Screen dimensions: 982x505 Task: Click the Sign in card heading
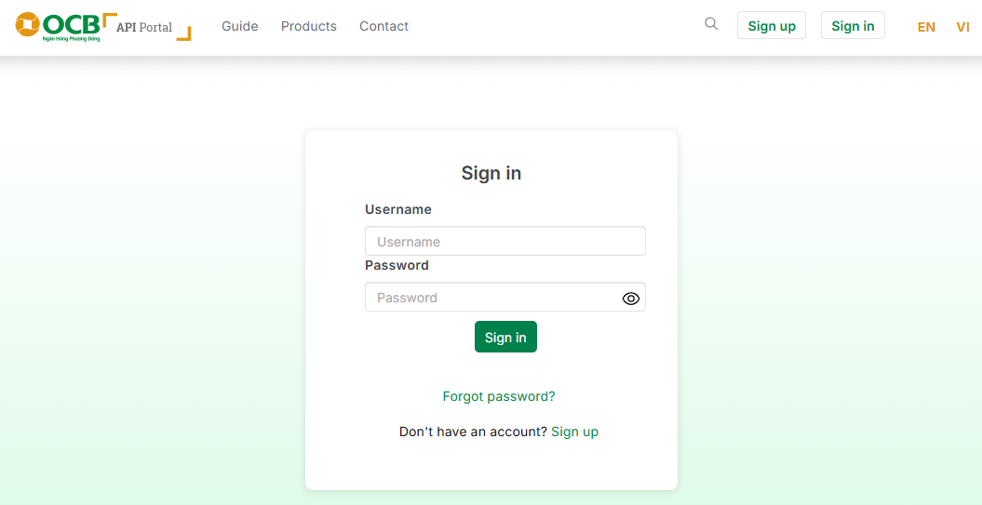click(x=491, y=173)
